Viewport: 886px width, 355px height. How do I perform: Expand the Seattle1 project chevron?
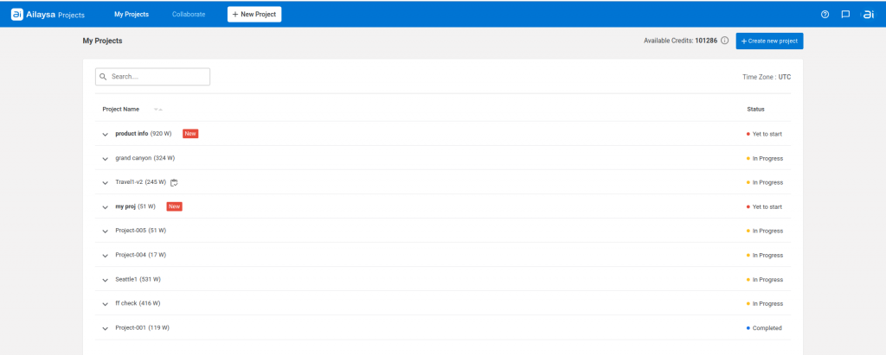pyautogui.click(x=105, y=280)
